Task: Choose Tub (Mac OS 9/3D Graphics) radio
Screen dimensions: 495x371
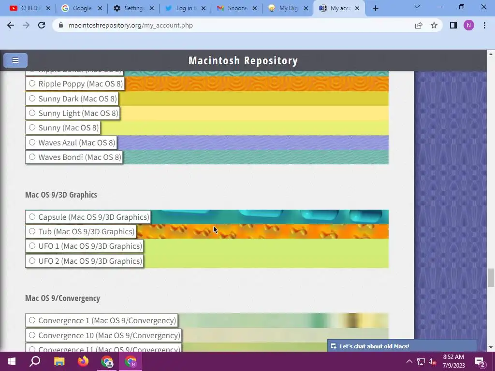Action: point(32,231)
